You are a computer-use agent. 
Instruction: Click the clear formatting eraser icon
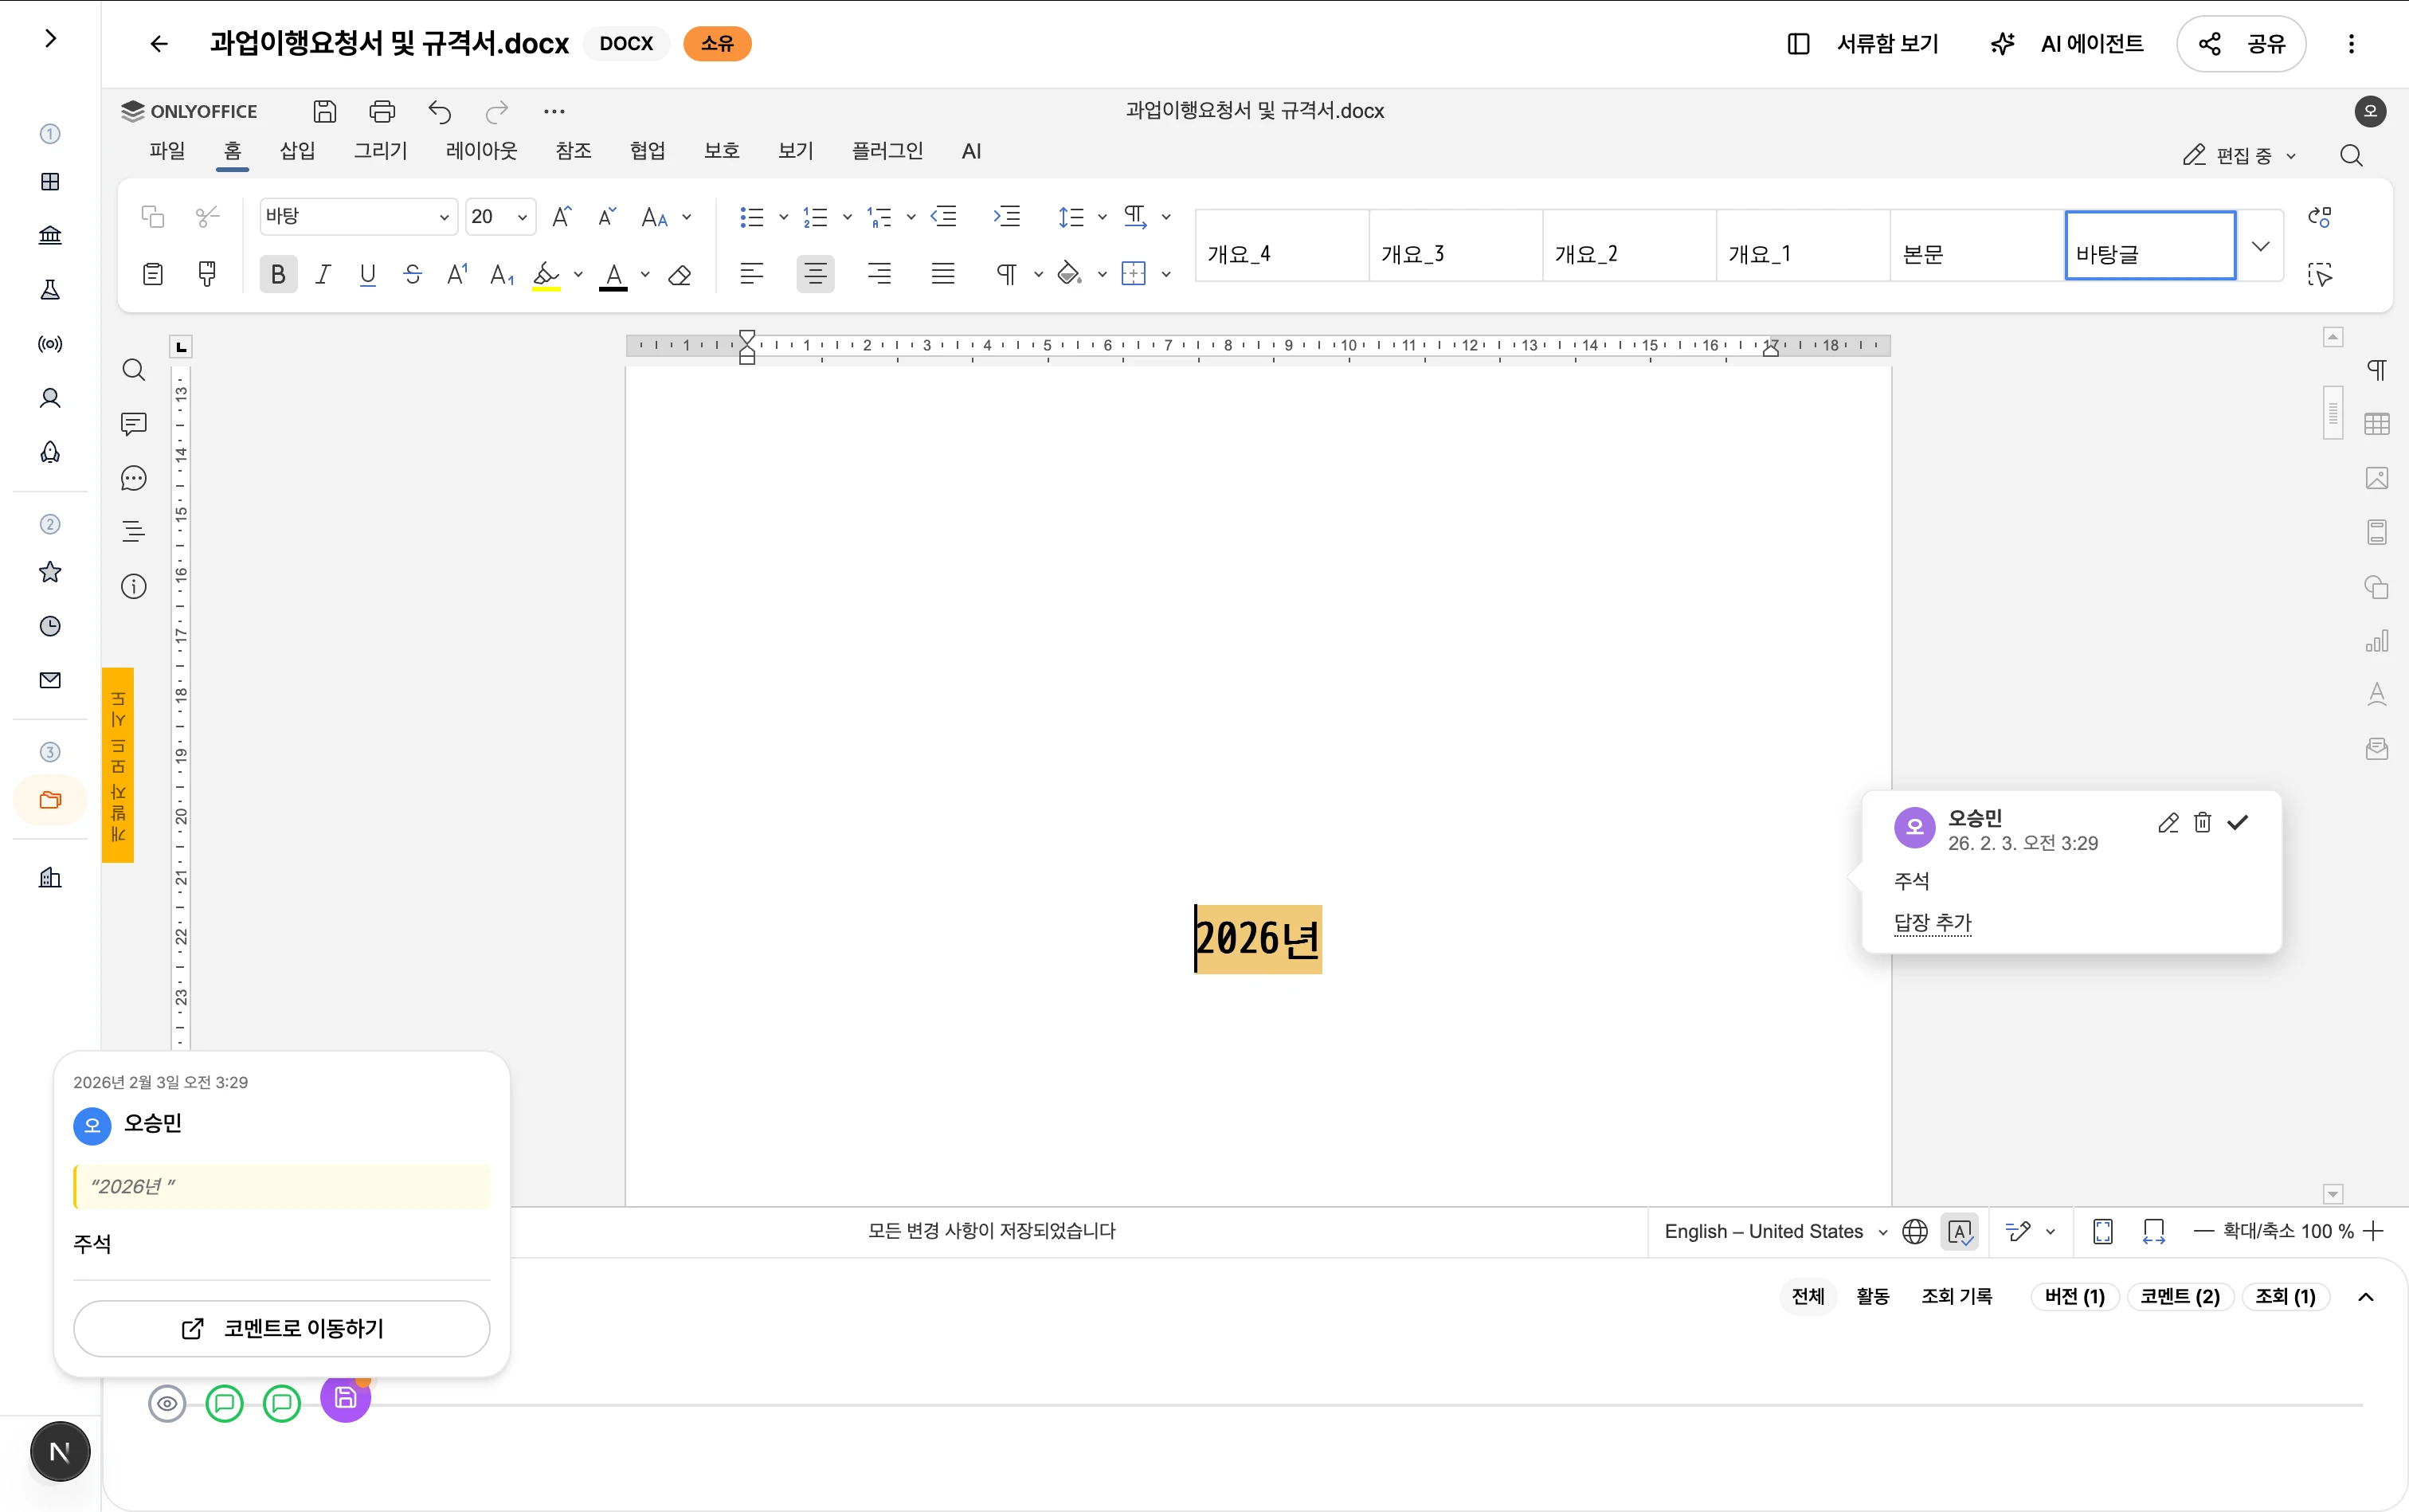pos(680,275)
